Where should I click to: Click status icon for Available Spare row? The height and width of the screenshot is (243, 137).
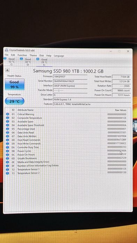tap(7, 122)
